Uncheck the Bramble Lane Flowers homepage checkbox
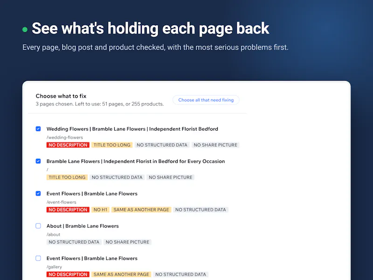373x280 pixels. coord(38,161)
